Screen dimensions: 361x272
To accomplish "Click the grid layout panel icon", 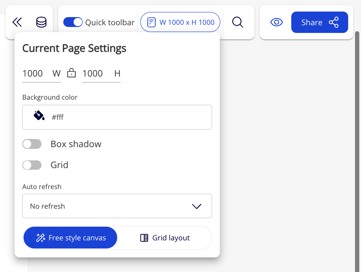I will 144,238.
